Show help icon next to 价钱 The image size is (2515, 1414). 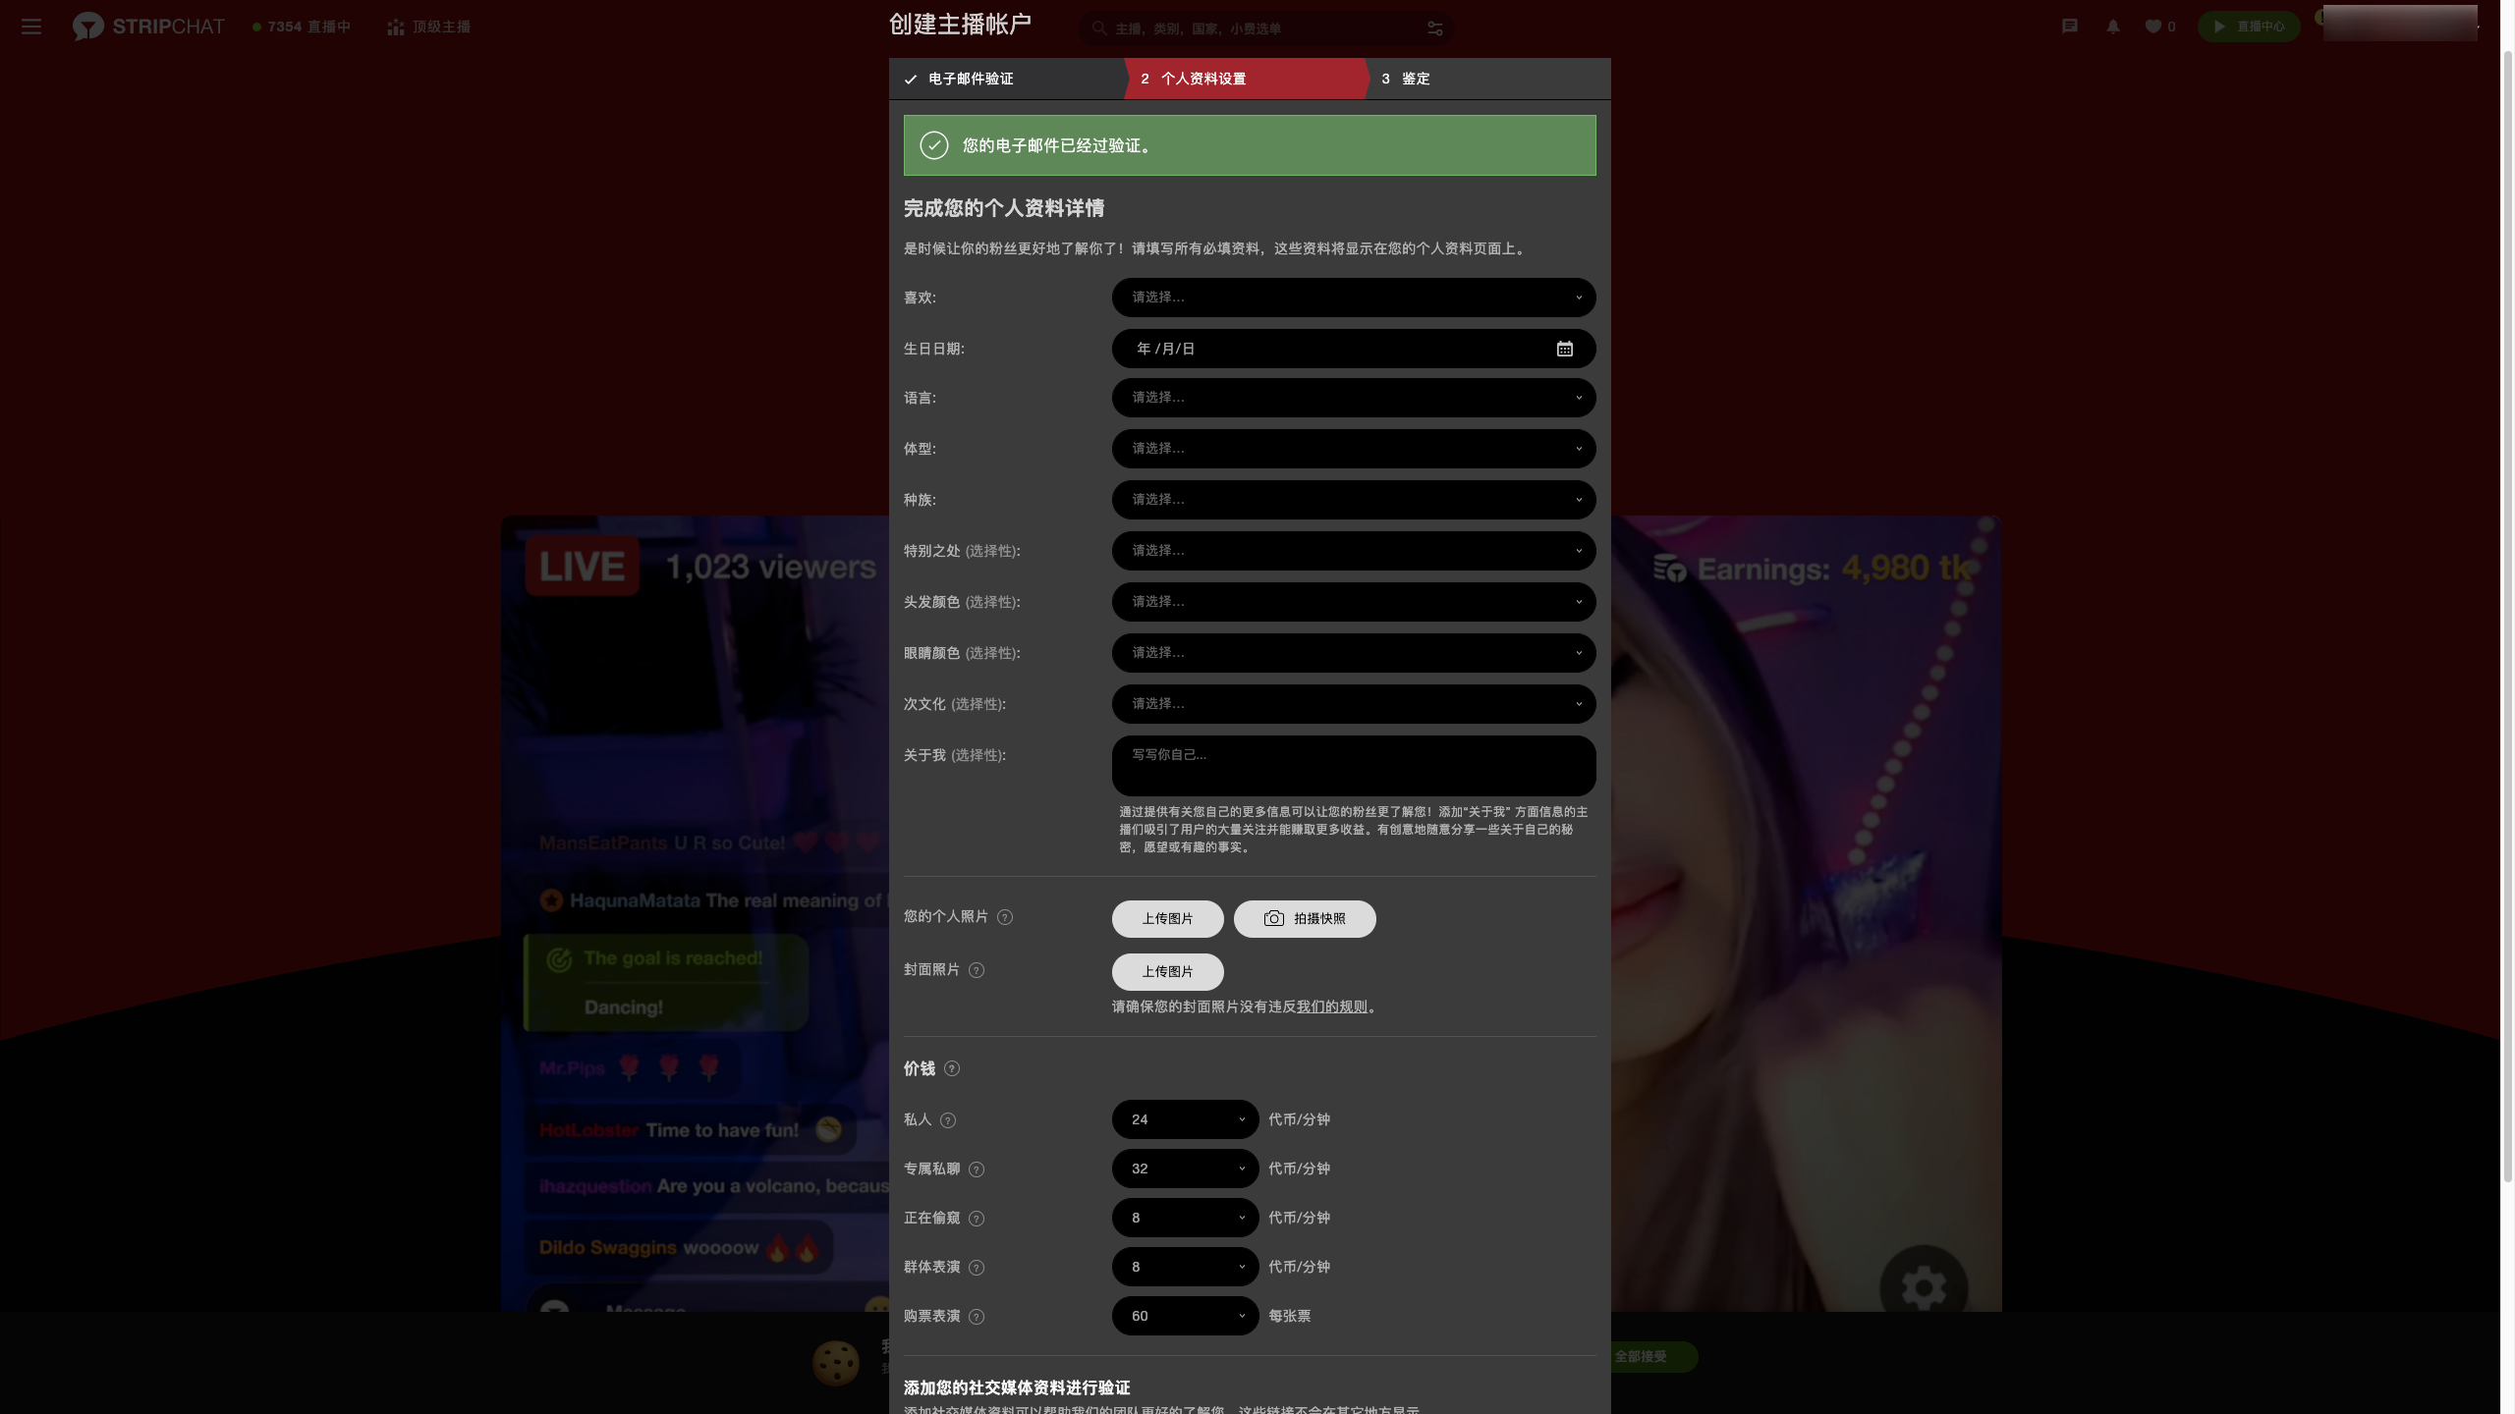click(x=952, y=1068)
